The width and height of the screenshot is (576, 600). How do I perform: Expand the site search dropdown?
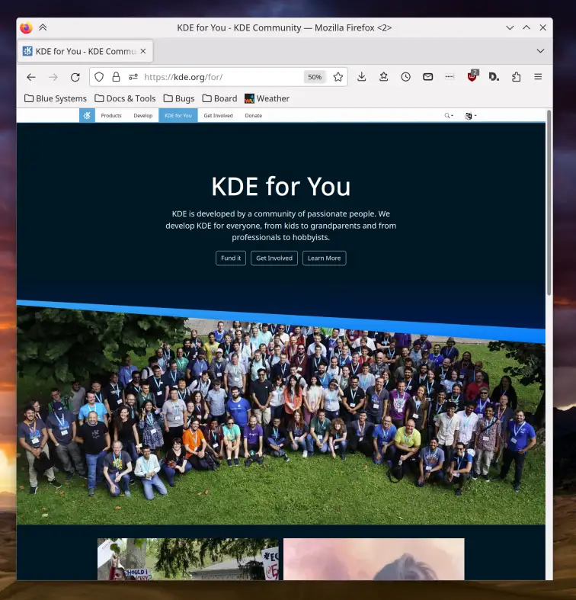(449, 116)
